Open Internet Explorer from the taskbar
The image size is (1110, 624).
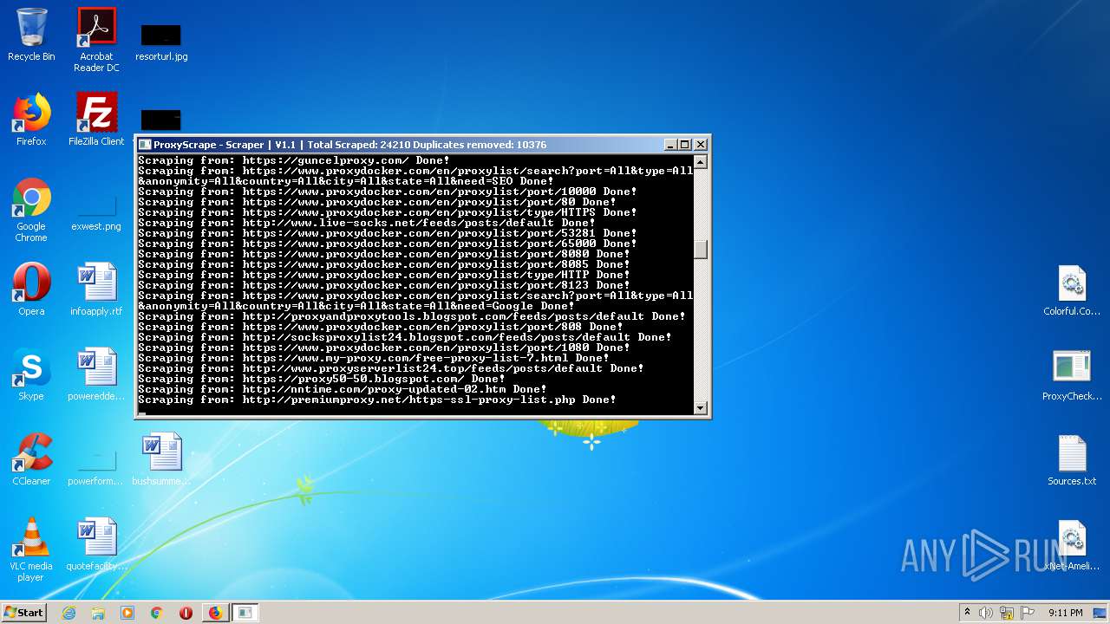point(69,613)
